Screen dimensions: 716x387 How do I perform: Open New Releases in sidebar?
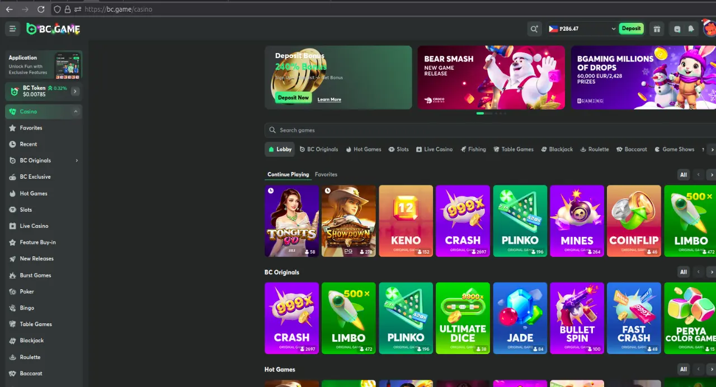pos(44,259)
